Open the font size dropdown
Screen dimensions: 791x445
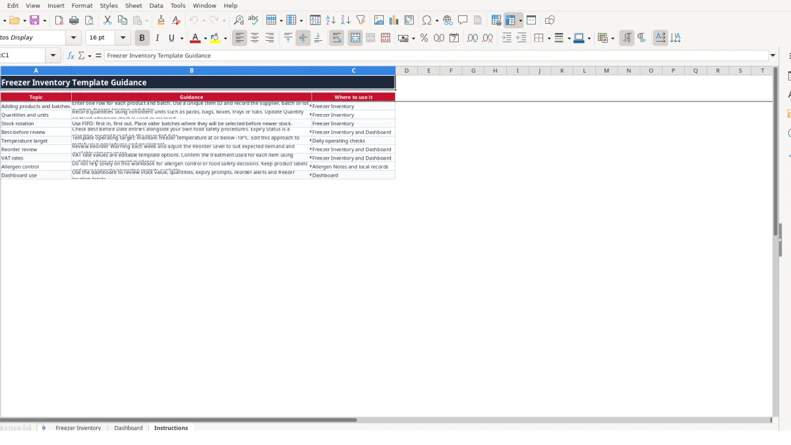coord(123,38)
